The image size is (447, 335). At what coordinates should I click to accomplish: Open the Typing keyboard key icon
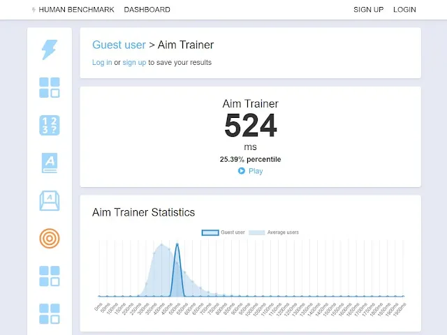(50, 200)
